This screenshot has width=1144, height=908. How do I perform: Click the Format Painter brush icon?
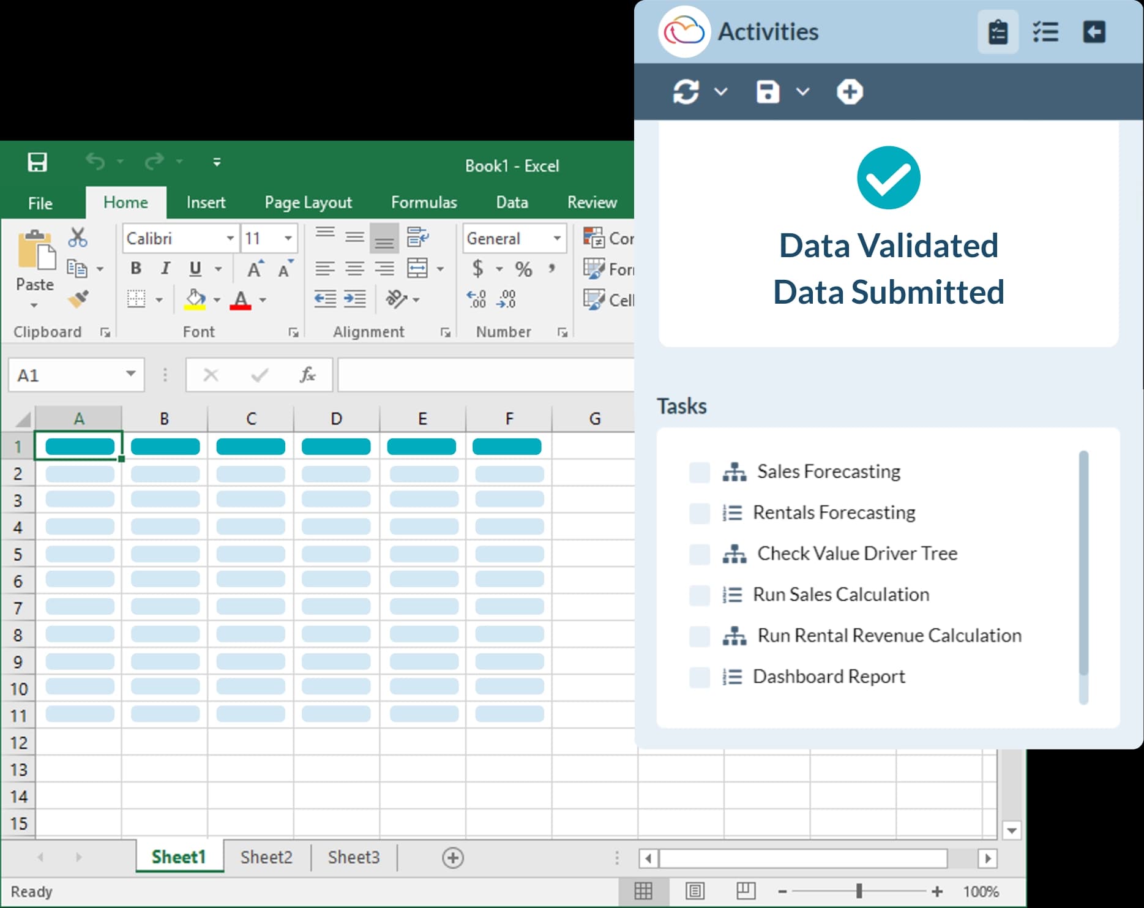tap(78, 299)
